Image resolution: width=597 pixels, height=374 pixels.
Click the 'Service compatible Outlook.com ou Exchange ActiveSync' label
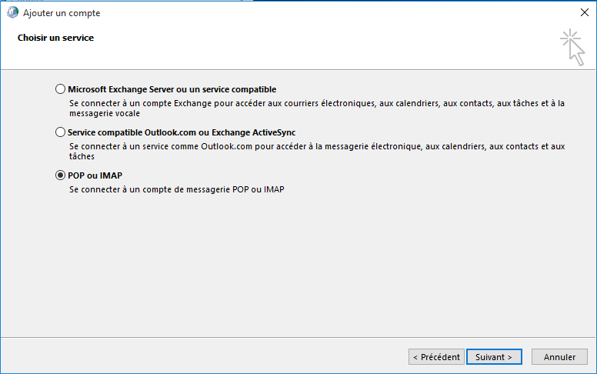[x=181, y=132]
